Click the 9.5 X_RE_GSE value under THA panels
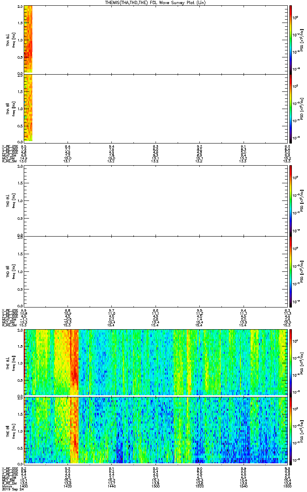 [x=24, y=146]
